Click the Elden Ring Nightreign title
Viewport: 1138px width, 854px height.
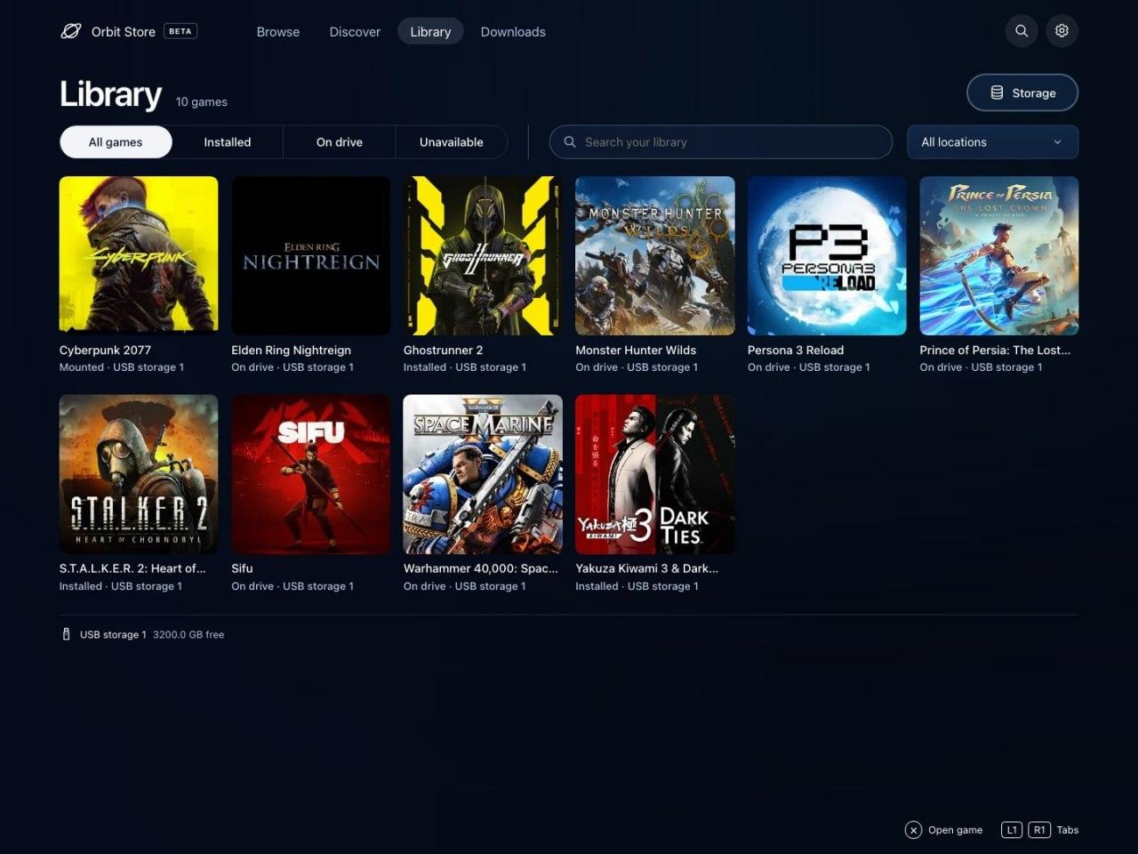[x=291, y=350]
